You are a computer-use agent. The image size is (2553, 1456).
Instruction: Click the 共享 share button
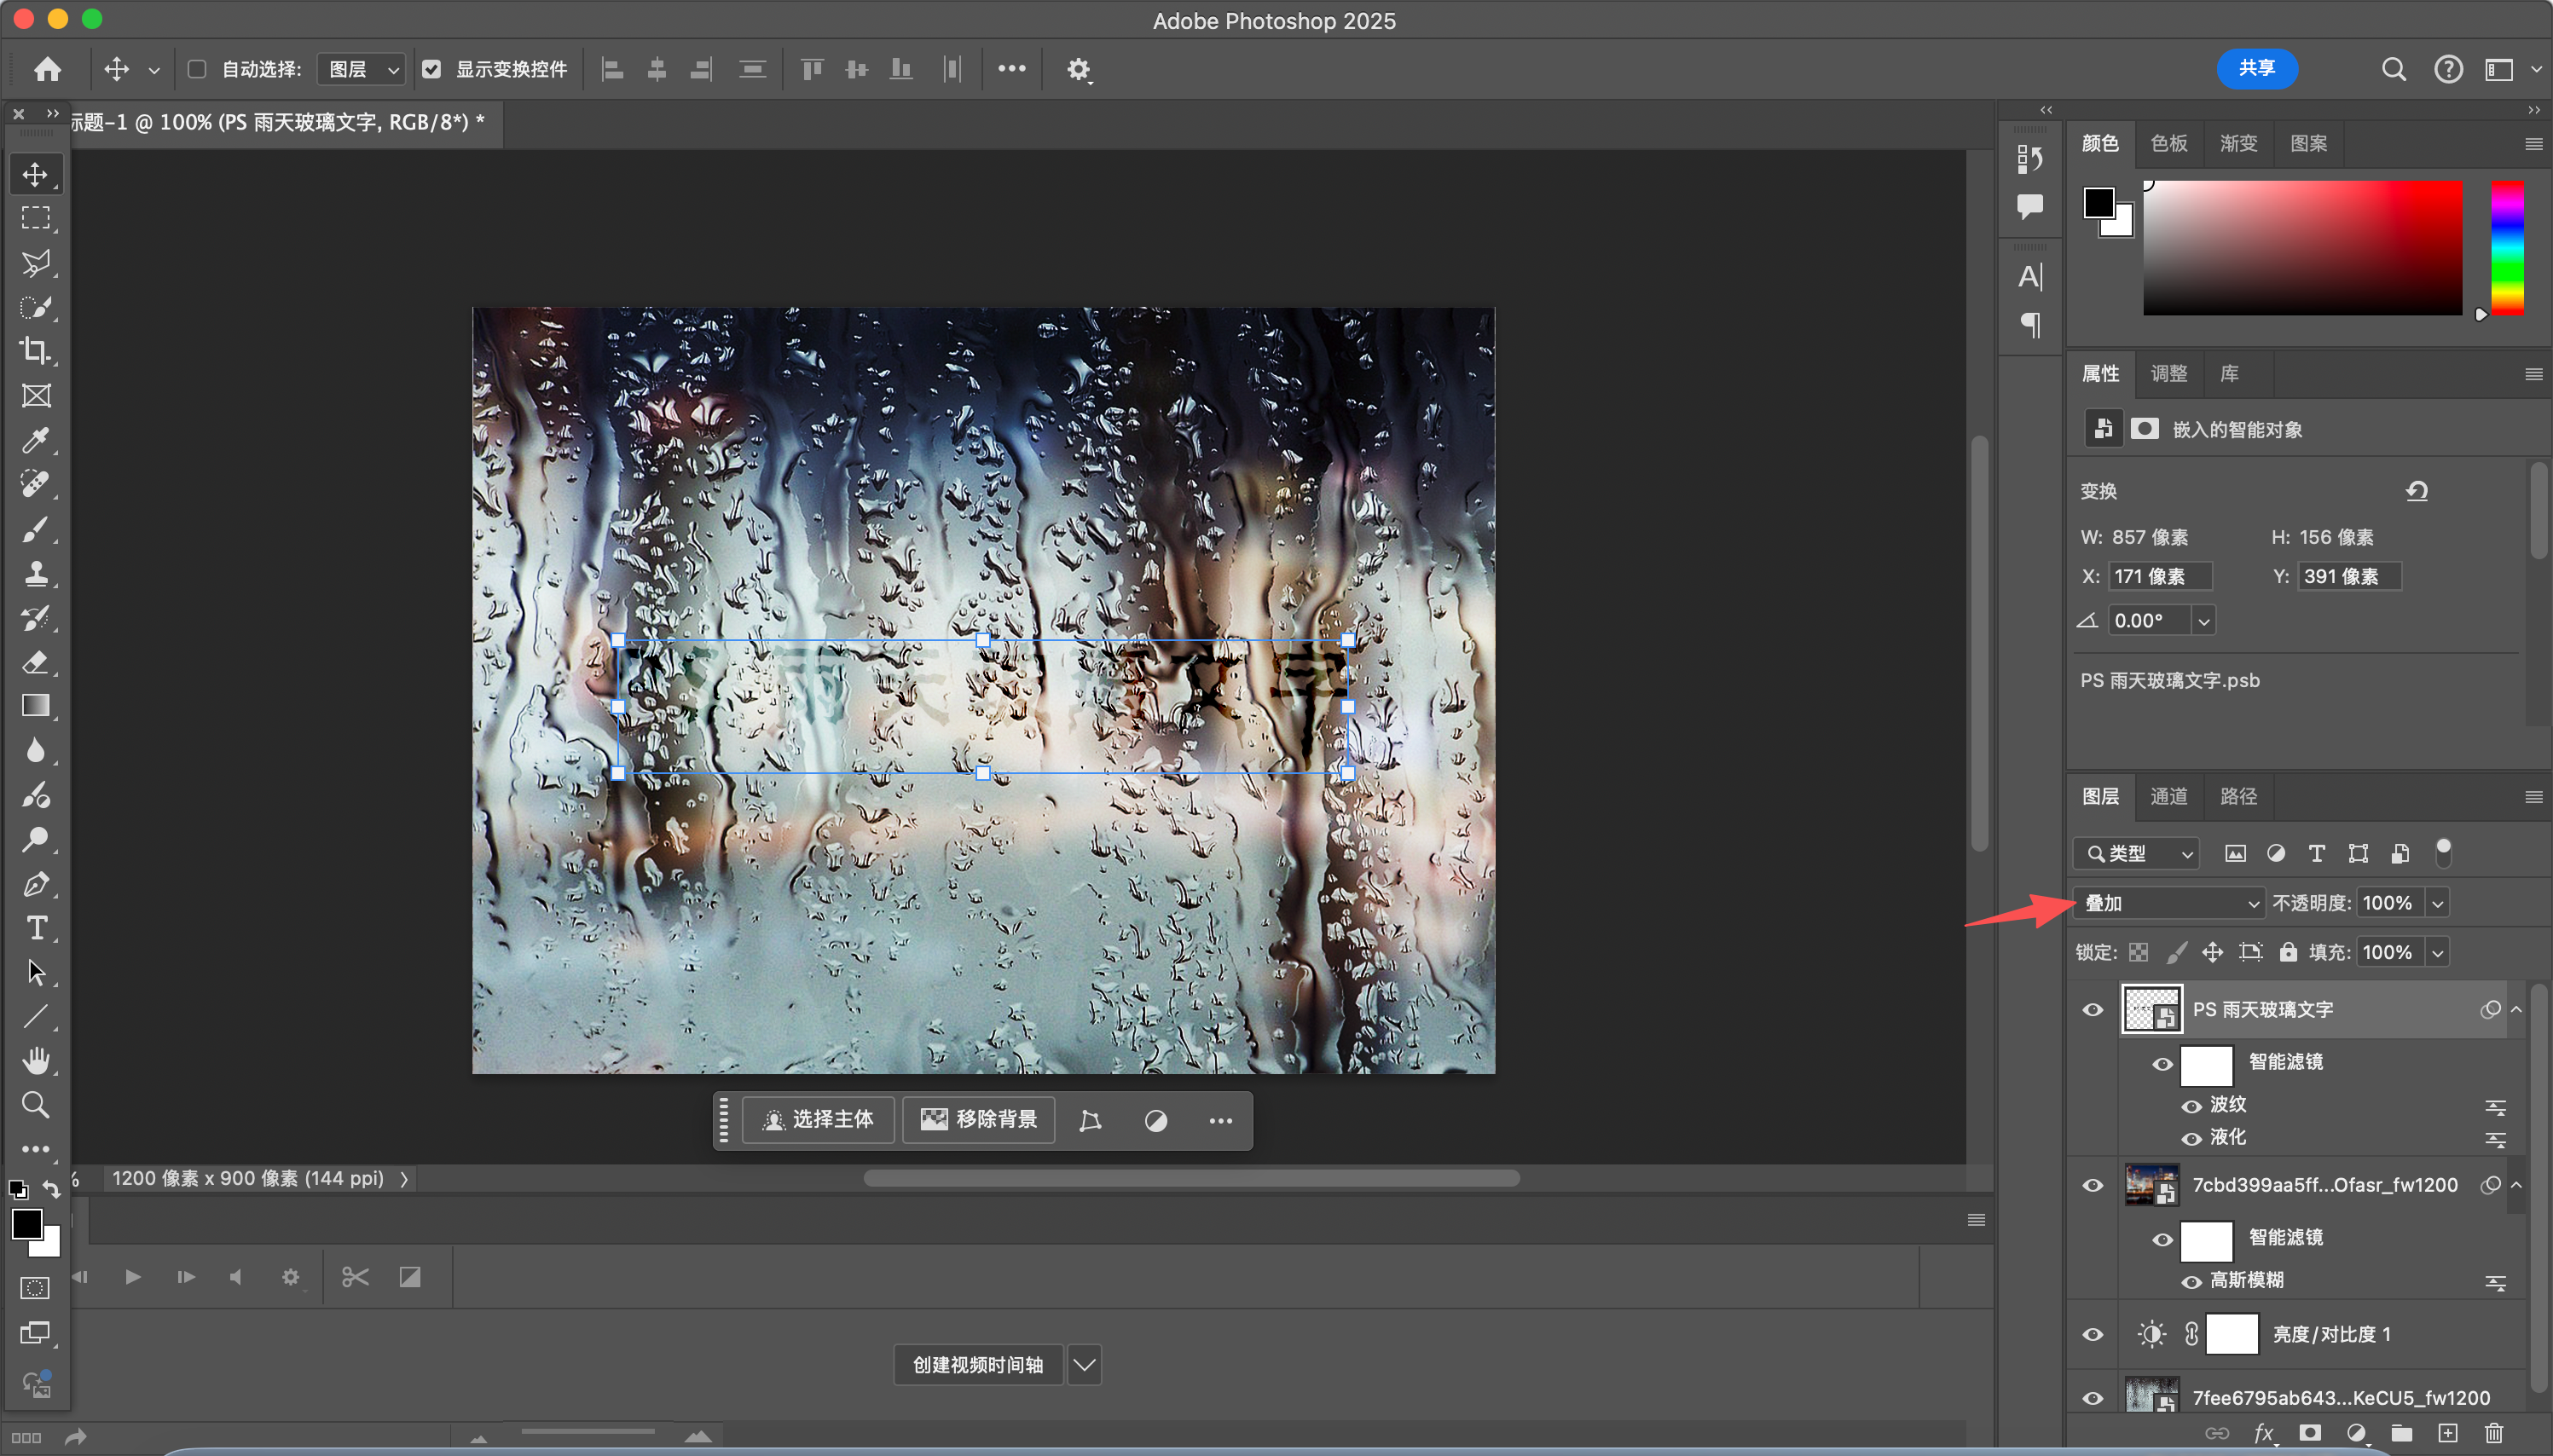point(2256,68)
